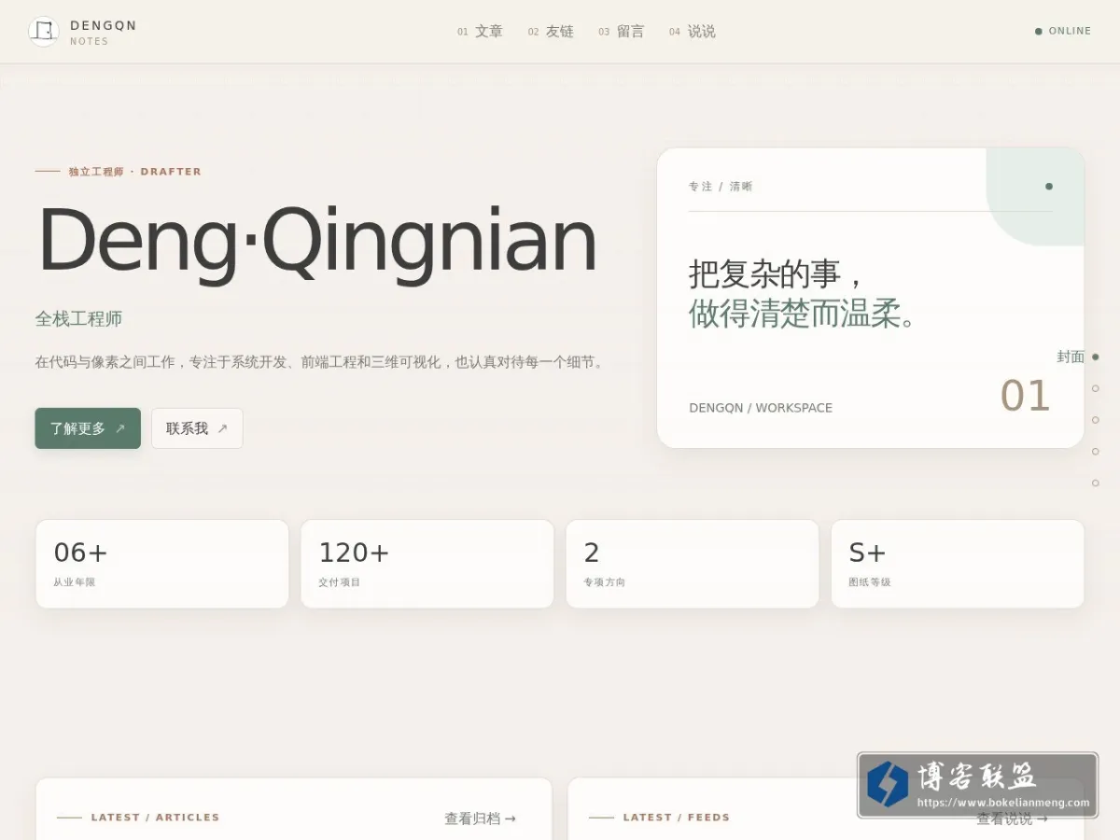Click the S+ 图纸等级 stat card
The width and height of the screenshot is (1120, 840).
tap(958, 564)
